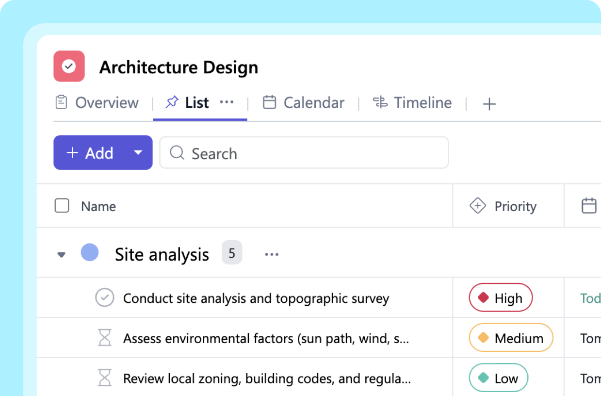Screen dimensions: 601x396
Task: Open the Overview tab
Action: pyautogui.click(x=107, y=102)
